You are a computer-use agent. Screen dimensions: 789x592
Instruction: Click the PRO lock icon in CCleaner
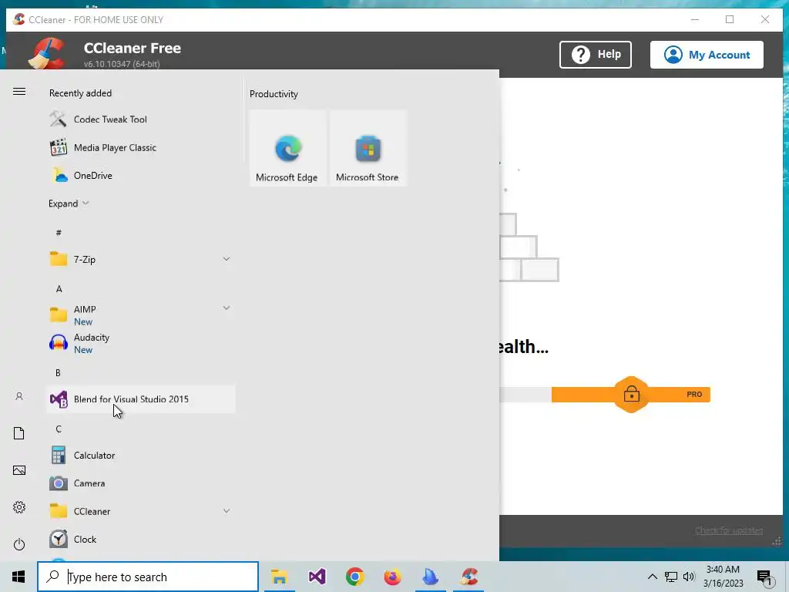pos(631,394)
